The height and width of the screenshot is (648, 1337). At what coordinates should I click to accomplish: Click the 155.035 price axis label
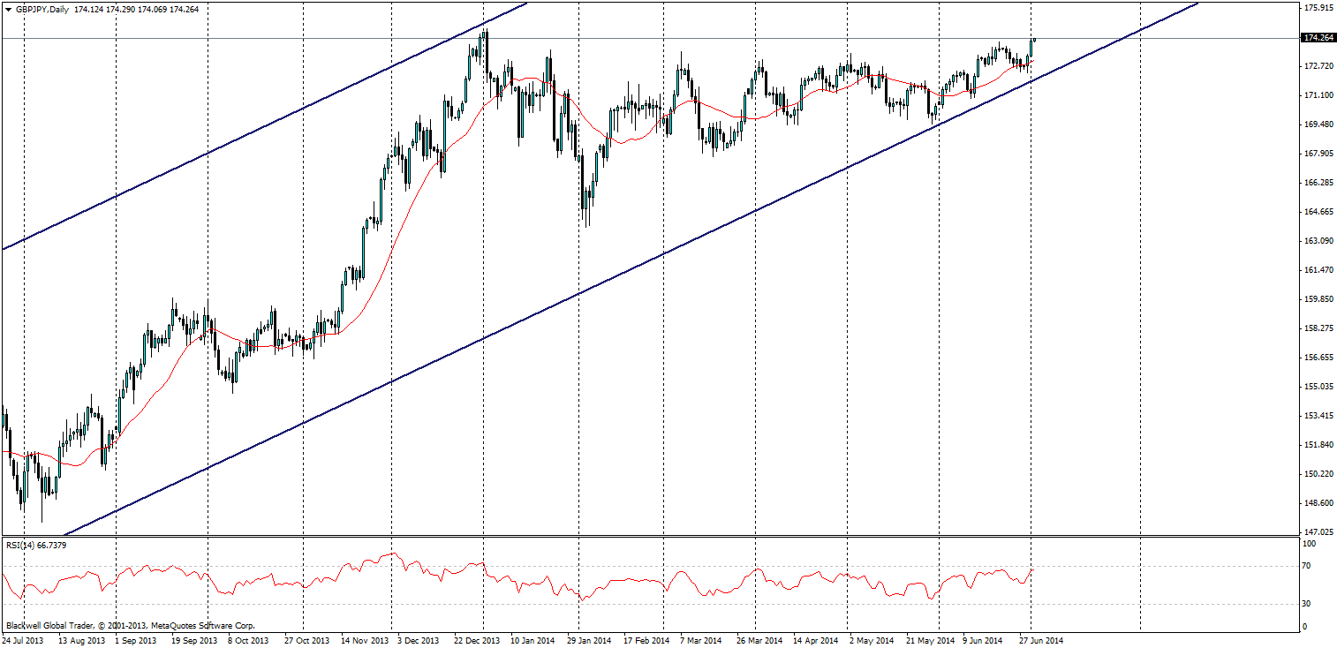click(x=1318, y=387)
